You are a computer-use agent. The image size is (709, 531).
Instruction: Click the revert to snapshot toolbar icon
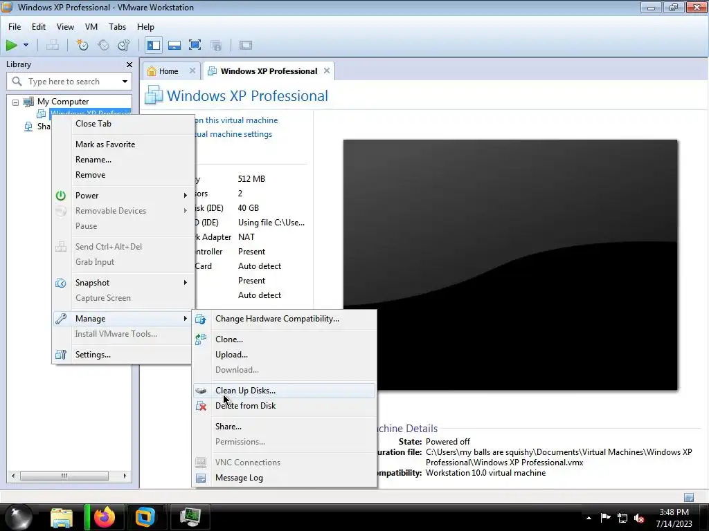(x=104, y=45)
